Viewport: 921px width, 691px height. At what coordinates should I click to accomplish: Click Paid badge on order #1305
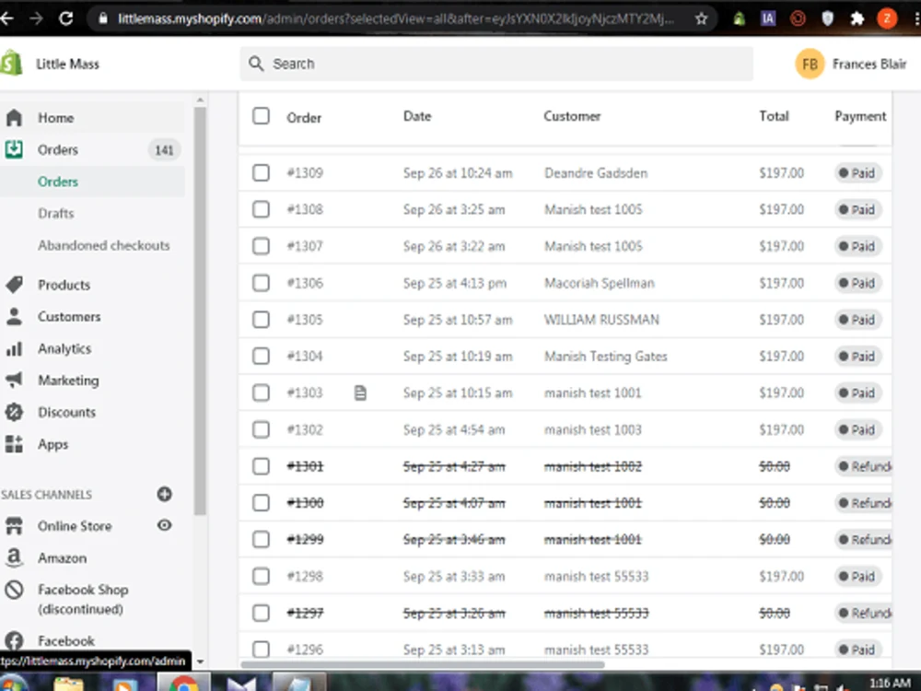click(x=857, y=320)
